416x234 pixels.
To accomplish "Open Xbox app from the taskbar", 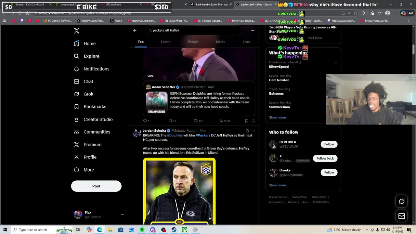I will [x=184, y=230].
